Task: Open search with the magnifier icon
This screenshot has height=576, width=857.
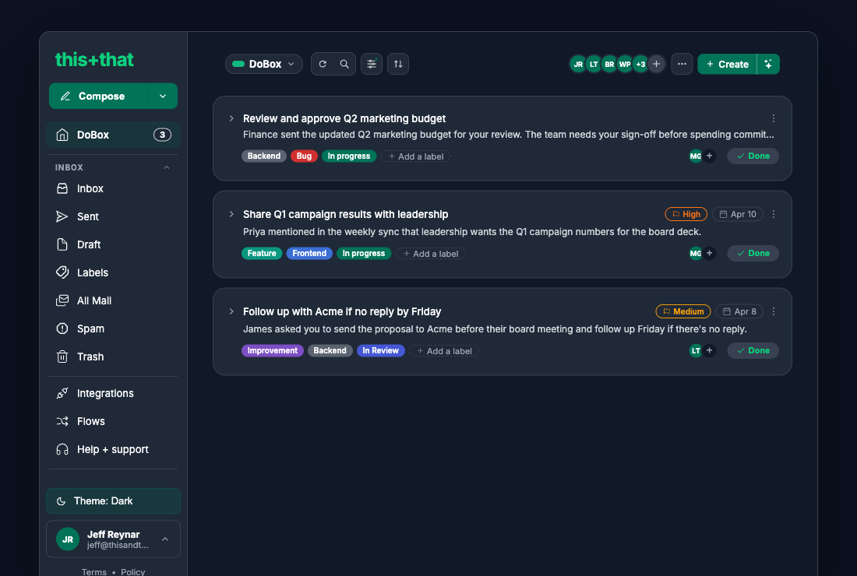Action: click(x=344, y=64)
